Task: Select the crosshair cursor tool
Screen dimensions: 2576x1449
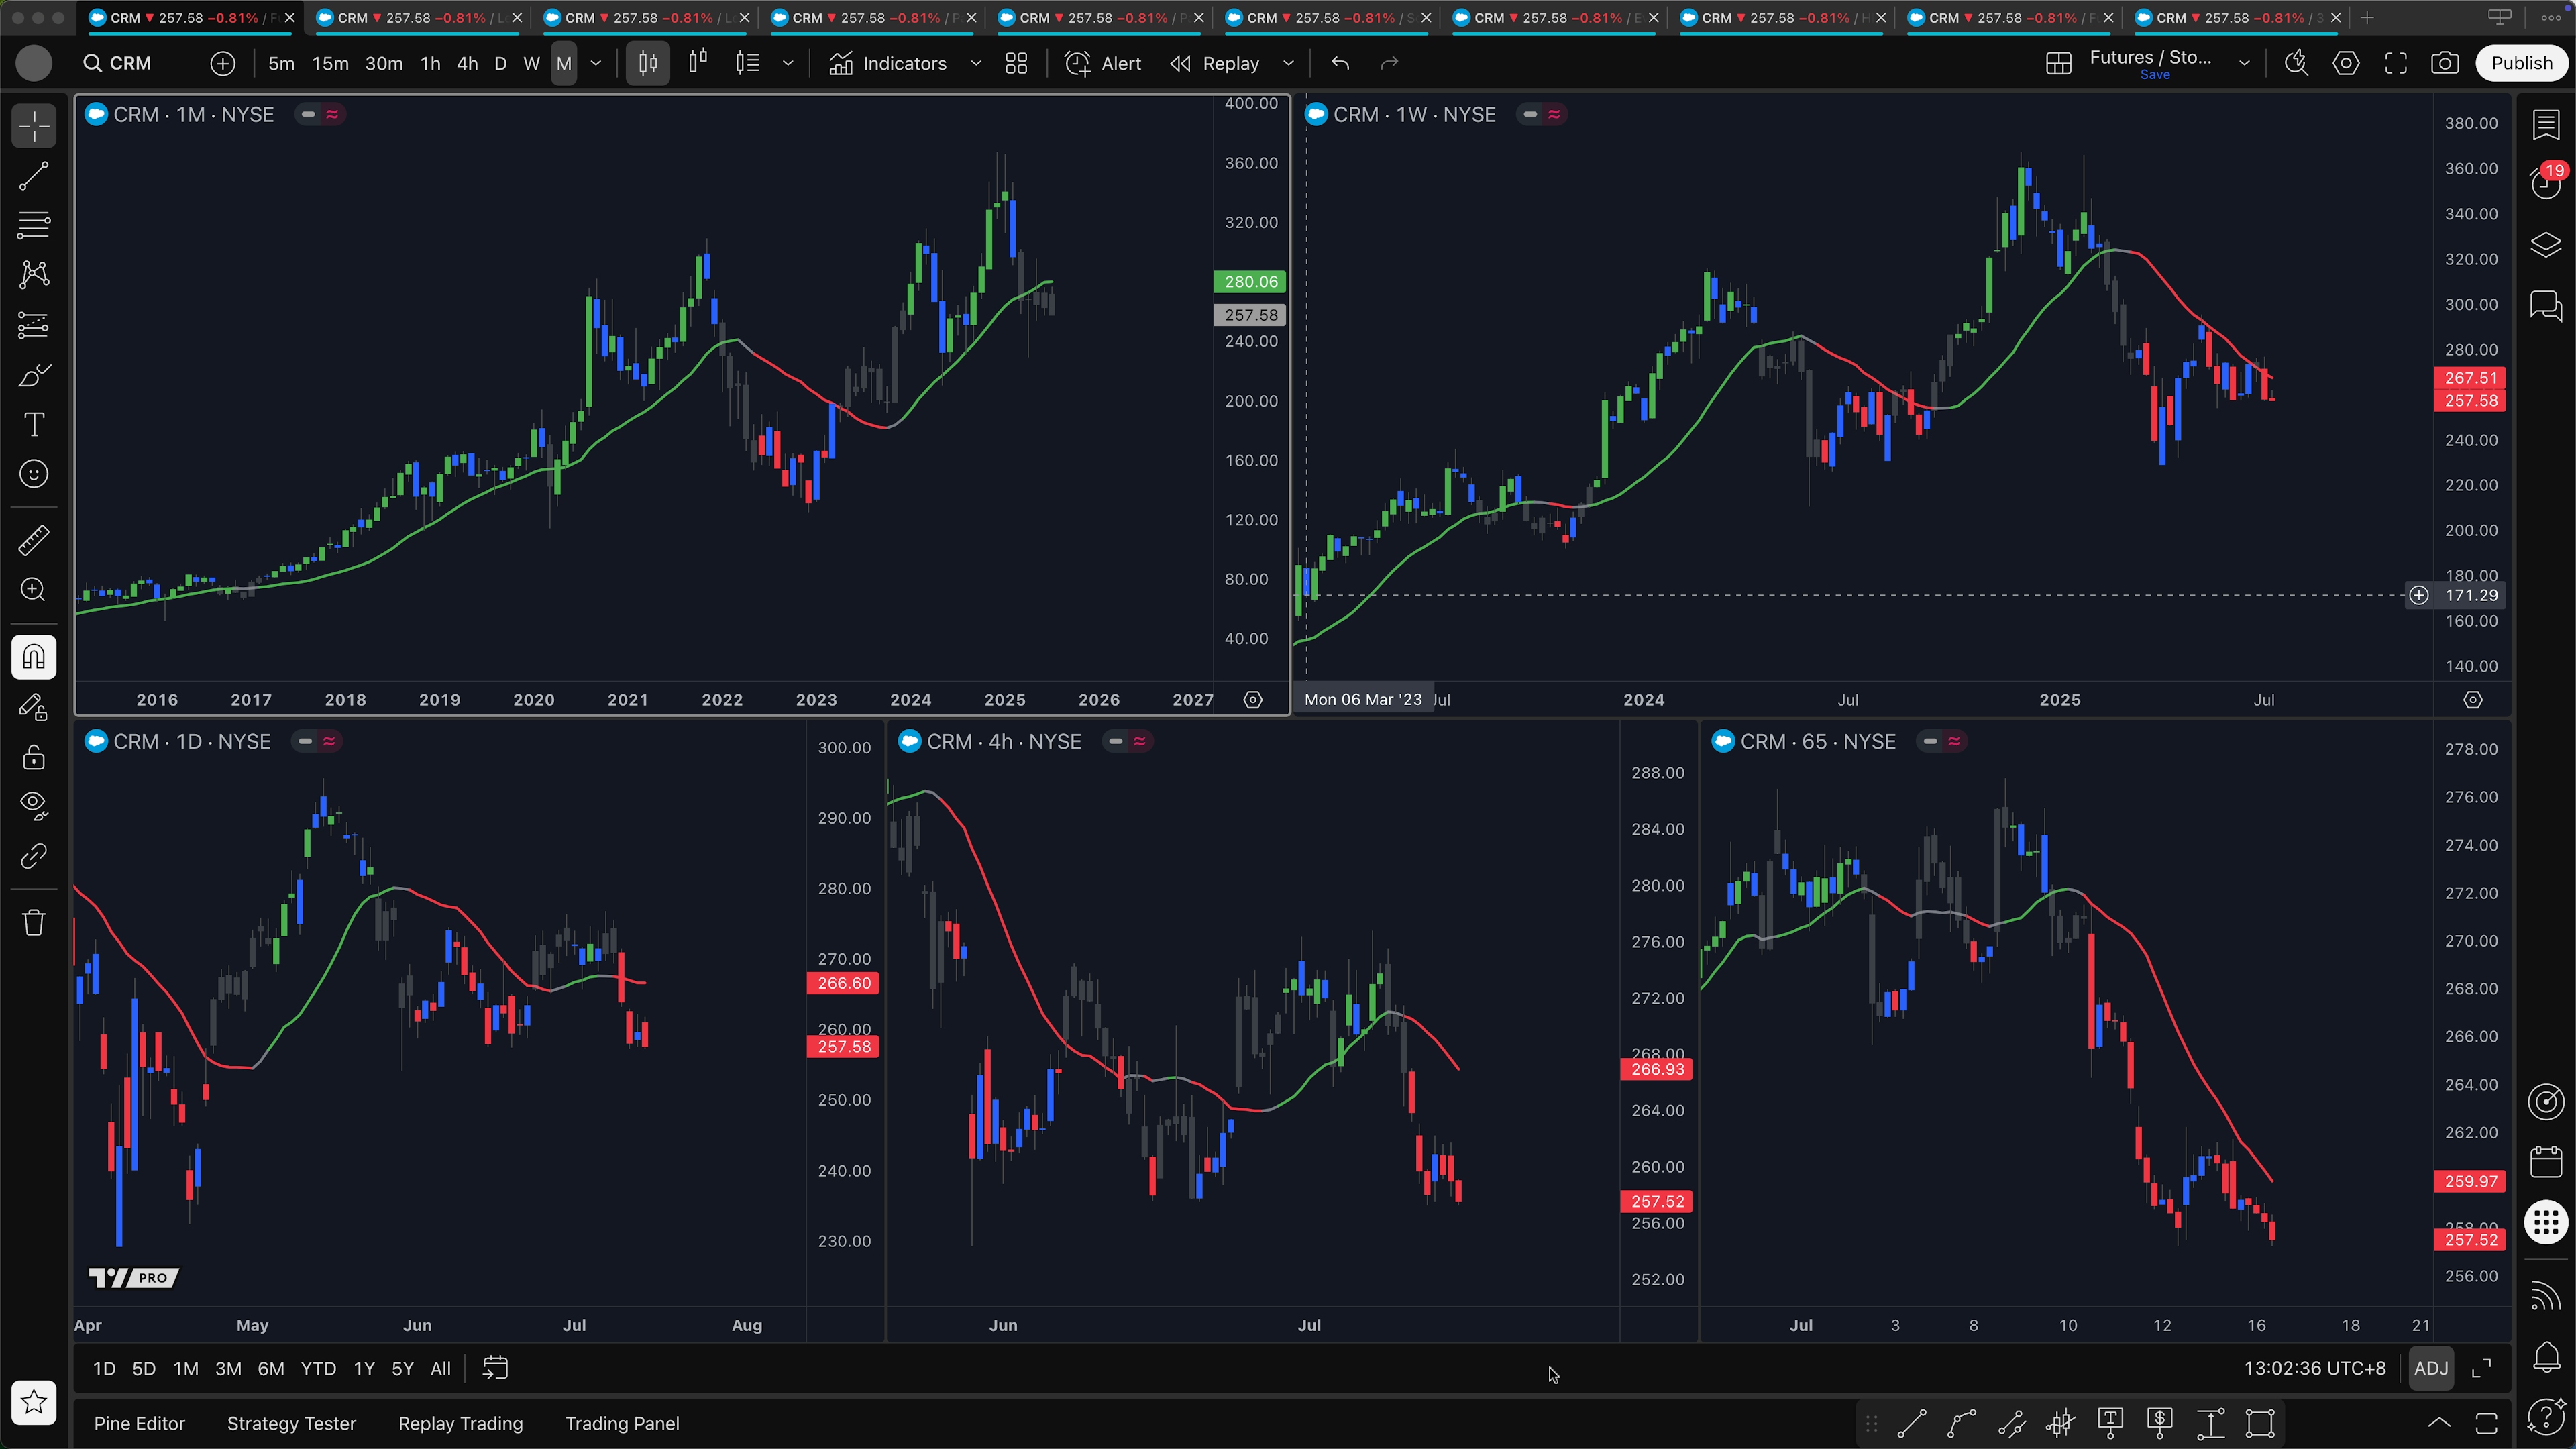Action: tap(34, 127)
